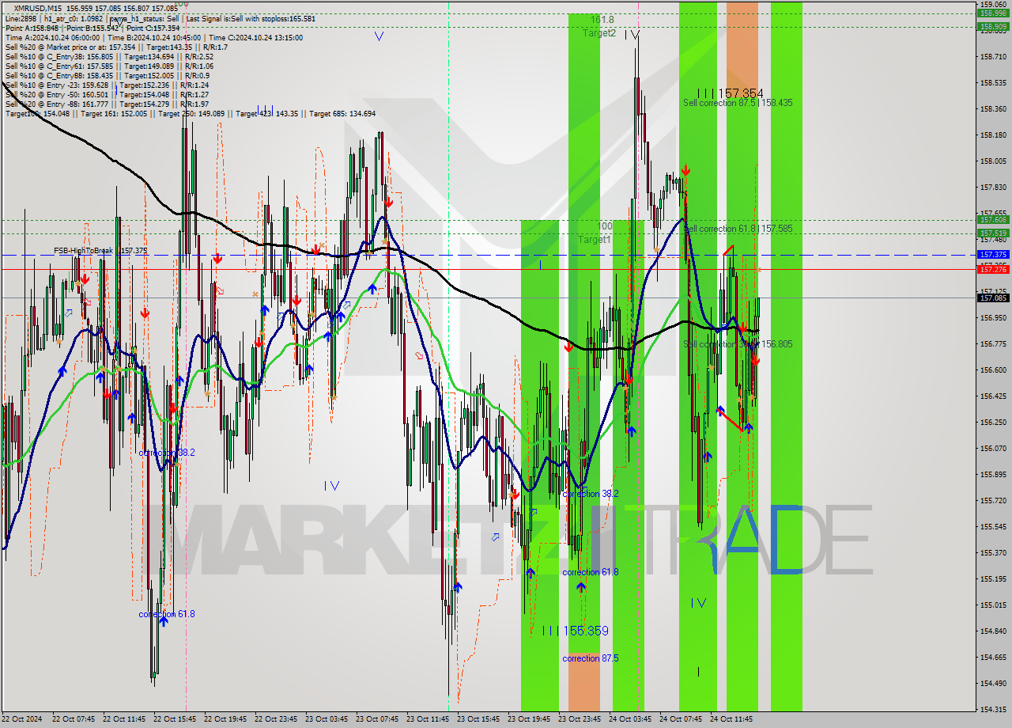The image size is (1012, 728).
Task: Click the 157.830 price scale value
Action: click(x=993, y=187)
